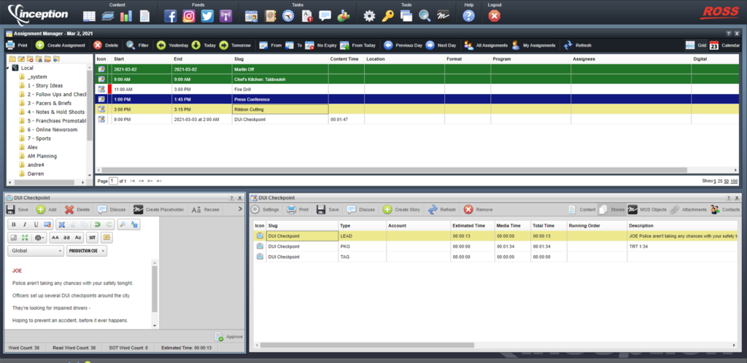Open the Content grid table icon
This screenshot has width=747, height=363.
click(89, 16)
